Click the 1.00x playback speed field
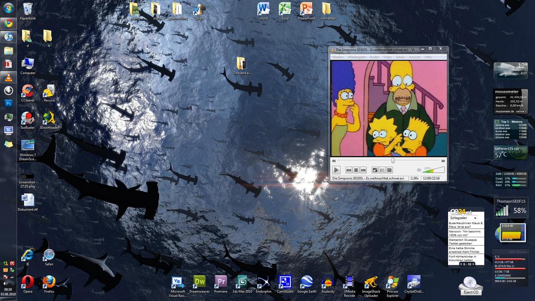Image resolution: width=535 pixels, height=301 pixels. tap(415, 178)
